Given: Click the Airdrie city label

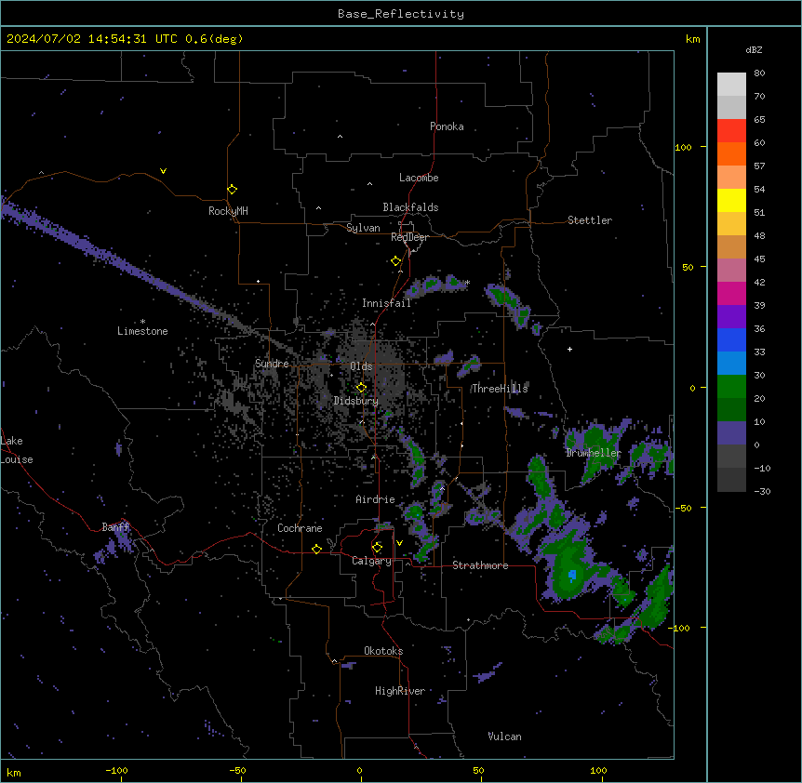Looking at the screenshot, I should pos(376,499).
